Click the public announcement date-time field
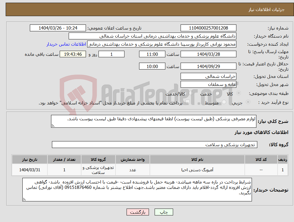This screenshot has height=222, width=294. [x=58, y=28]
